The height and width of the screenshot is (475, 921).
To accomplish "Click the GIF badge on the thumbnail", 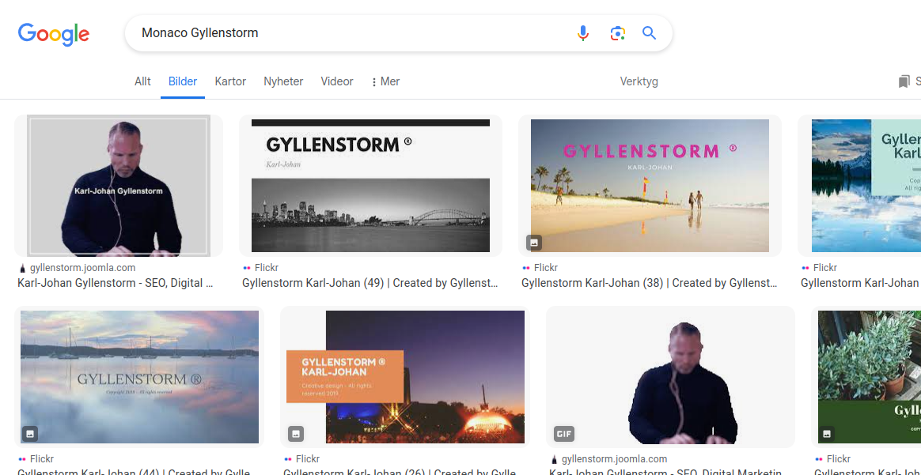I will click(x=564, y=434).
